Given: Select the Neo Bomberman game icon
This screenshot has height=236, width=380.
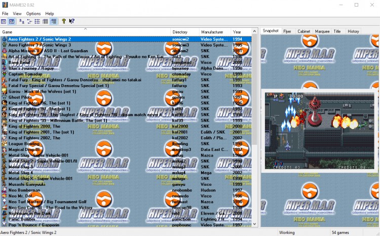Looking at the screenshot, I should [5, 190].
